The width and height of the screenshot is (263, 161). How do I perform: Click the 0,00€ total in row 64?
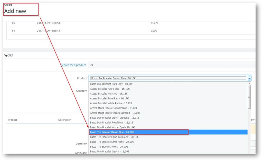(x=154, y=31)
